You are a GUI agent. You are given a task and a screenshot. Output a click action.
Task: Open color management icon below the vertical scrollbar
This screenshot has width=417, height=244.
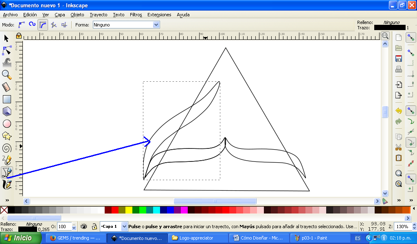385,201
